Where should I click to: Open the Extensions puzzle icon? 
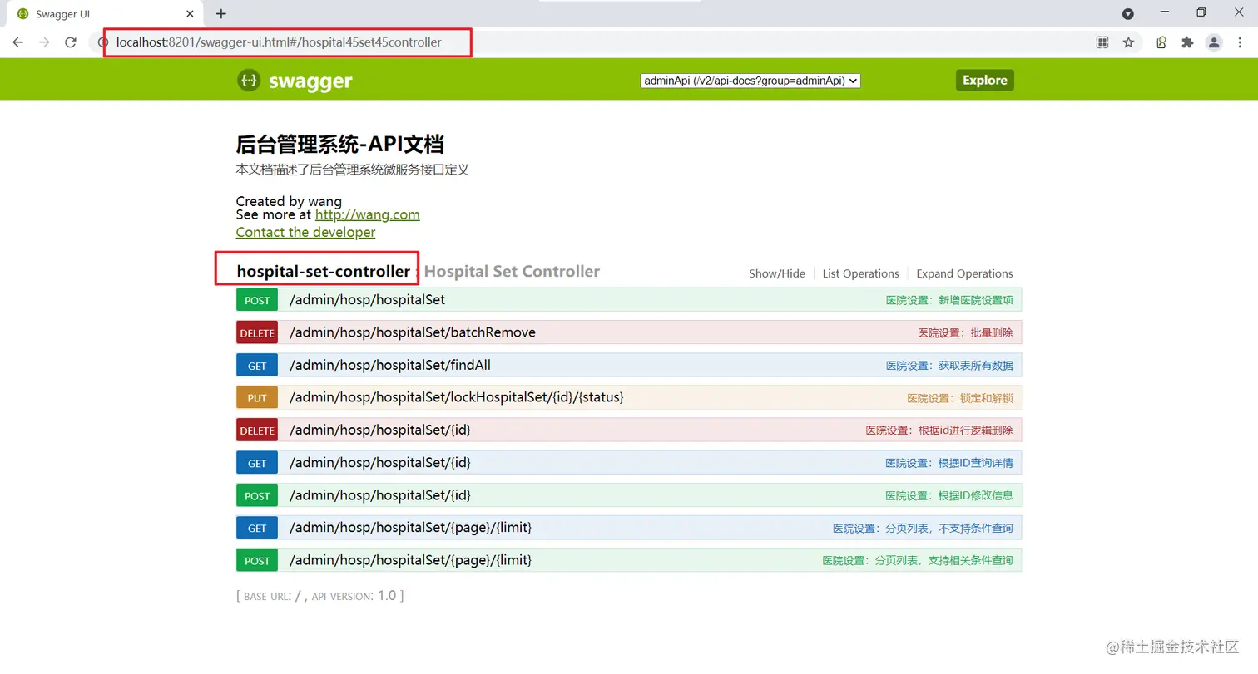click(1187, 42)
